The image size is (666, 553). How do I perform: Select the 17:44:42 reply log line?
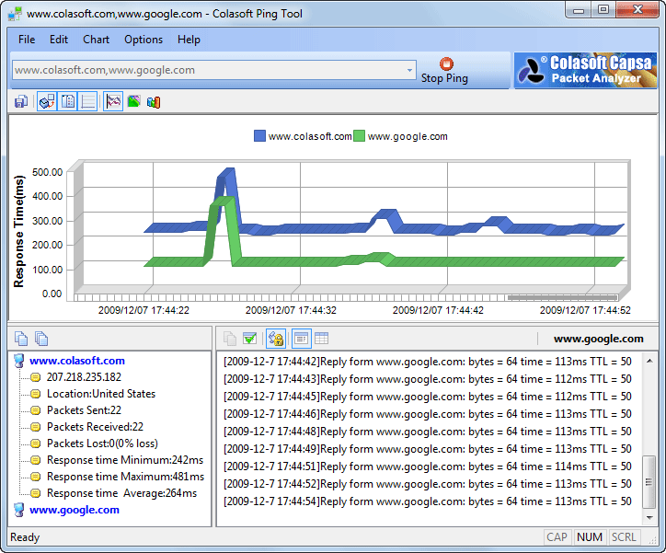pyautogui.click(x=428, y=362)
